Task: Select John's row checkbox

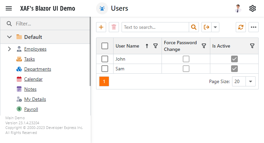Action: click(105, 59)
